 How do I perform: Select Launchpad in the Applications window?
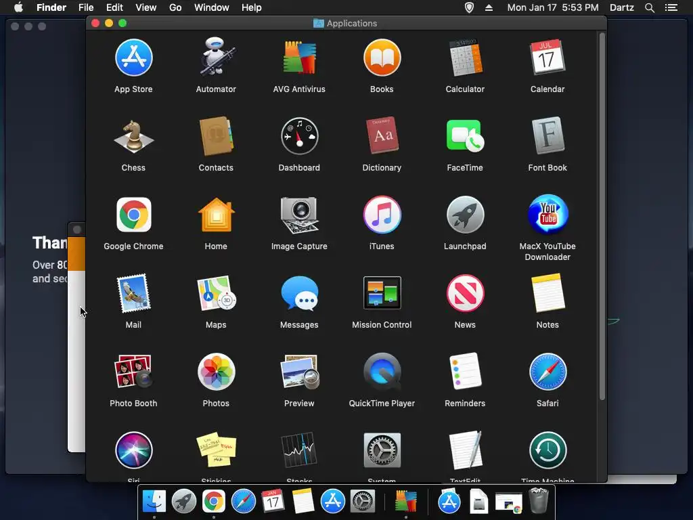coord(465,215)
